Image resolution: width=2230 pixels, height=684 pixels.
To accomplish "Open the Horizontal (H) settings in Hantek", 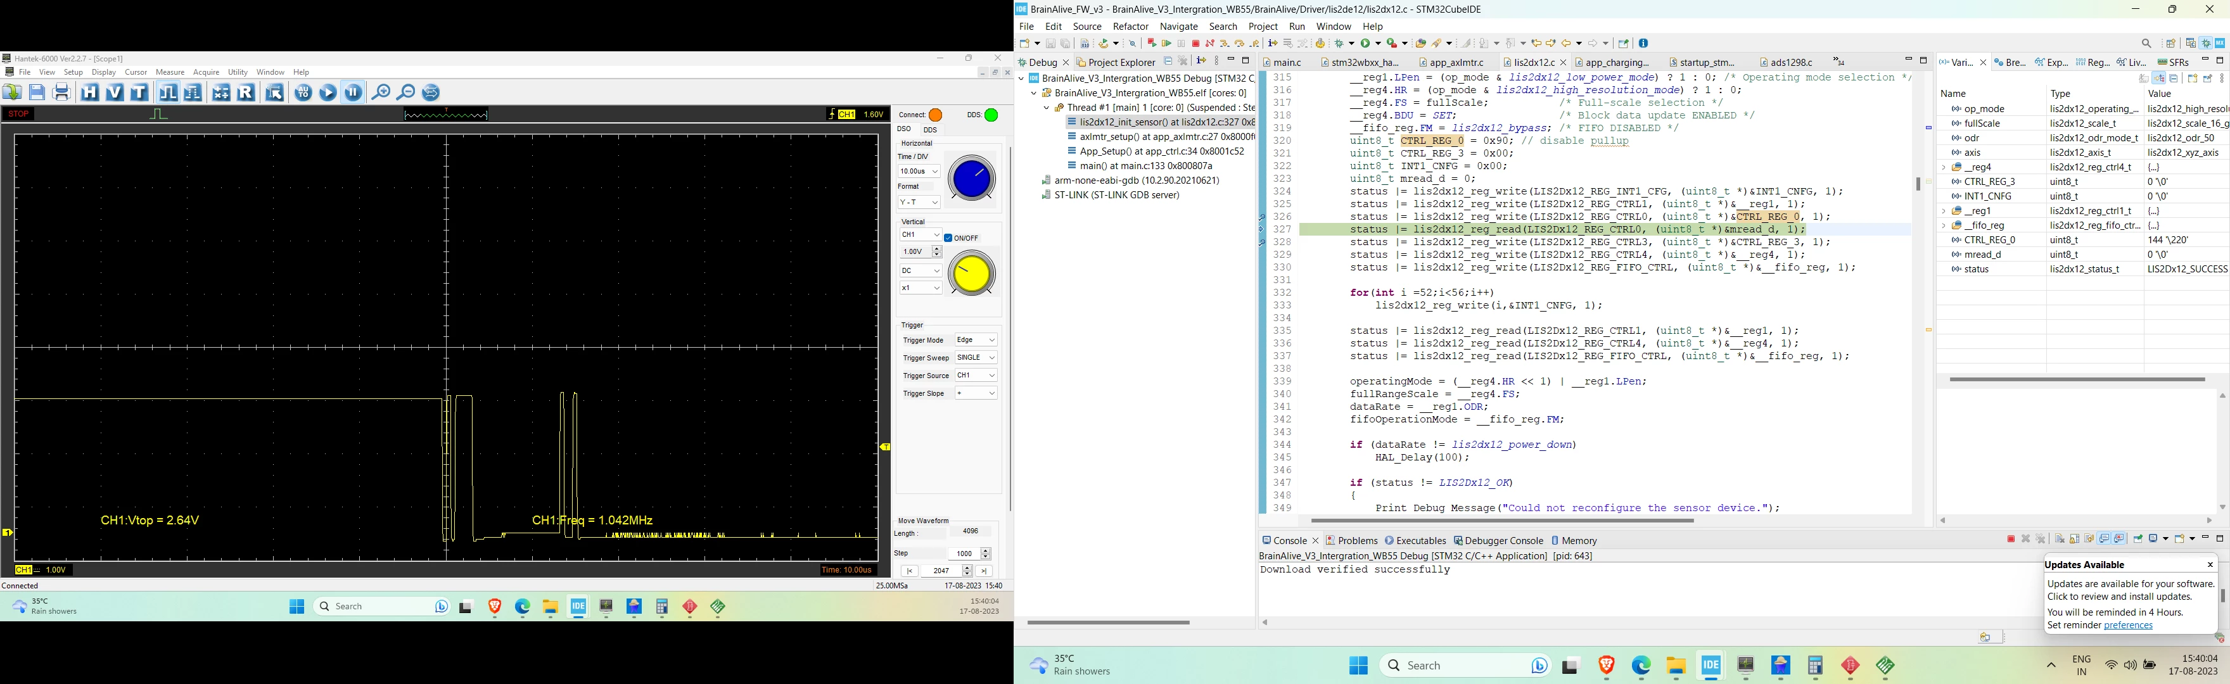I will [x=90, y=92].
